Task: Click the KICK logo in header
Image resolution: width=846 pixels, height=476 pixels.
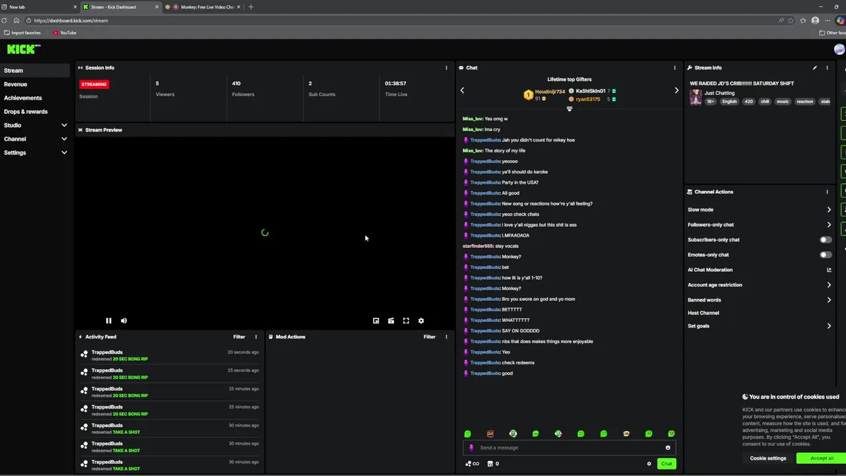Action: point(24,49)
